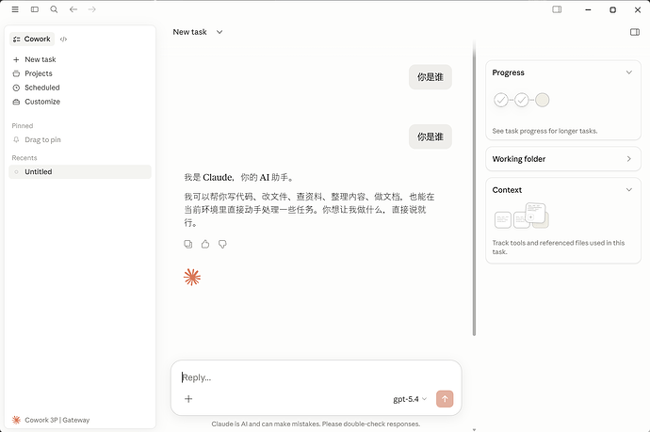Click the Context panel files illustration

[x=522, y=216]
